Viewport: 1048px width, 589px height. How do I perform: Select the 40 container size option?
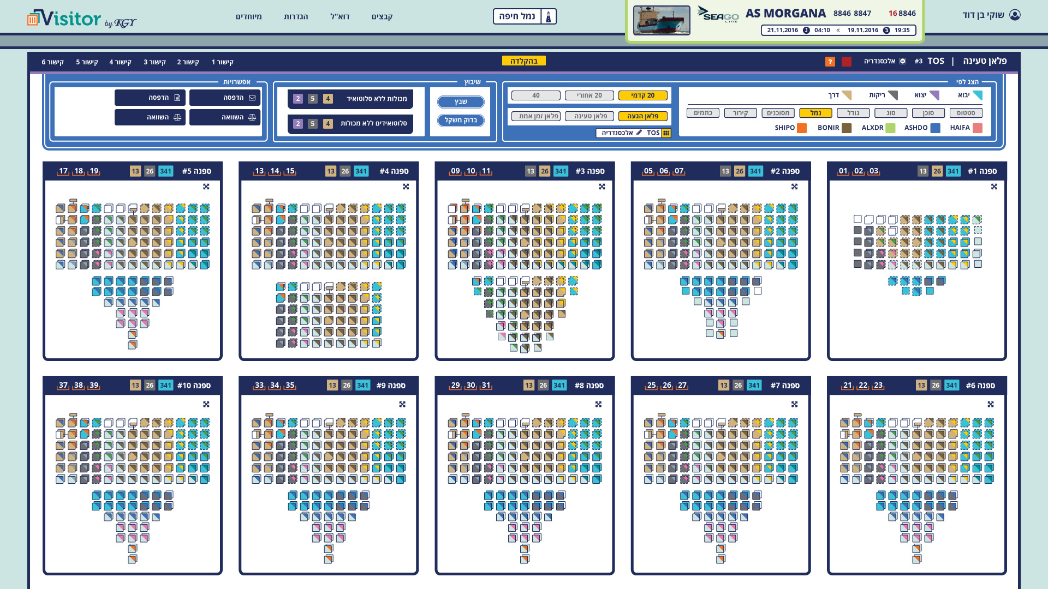point(535,95)
